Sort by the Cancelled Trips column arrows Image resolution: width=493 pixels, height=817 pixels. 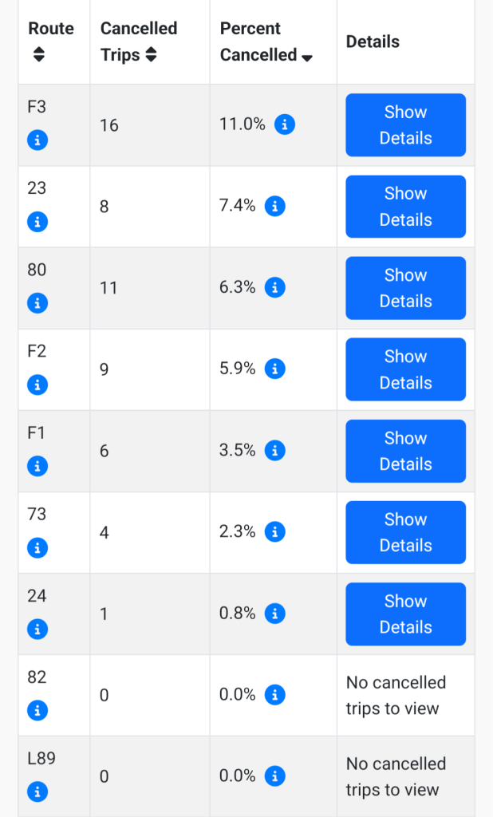pos(151,54)
